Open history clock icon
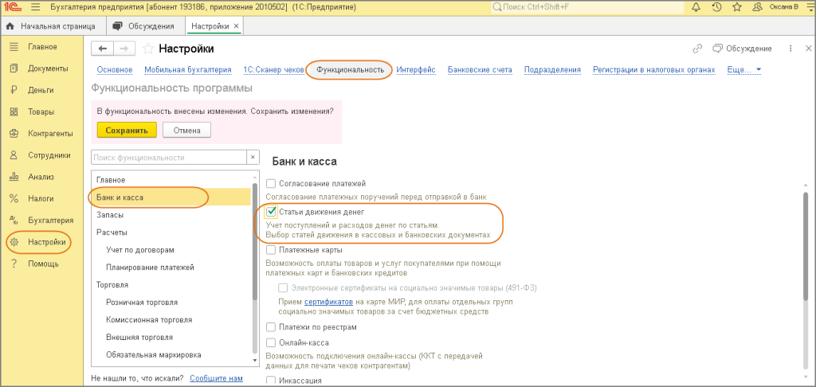The image size is (816, 387). pos(716,7)
